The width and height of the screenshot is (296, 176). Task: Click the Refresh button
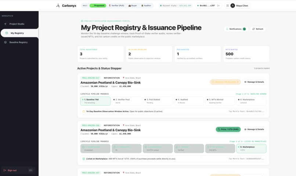pos(258,29)
